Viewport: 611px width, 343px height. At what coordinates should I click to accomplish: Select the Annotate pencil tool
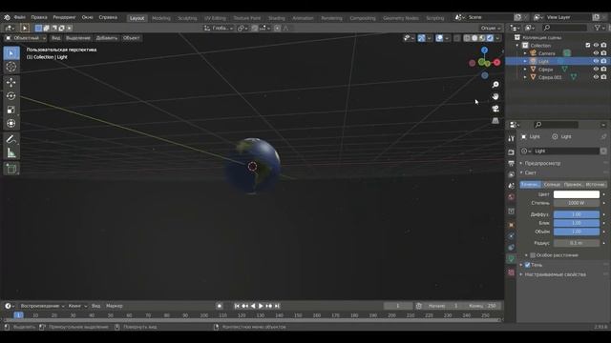pos(11,139)
